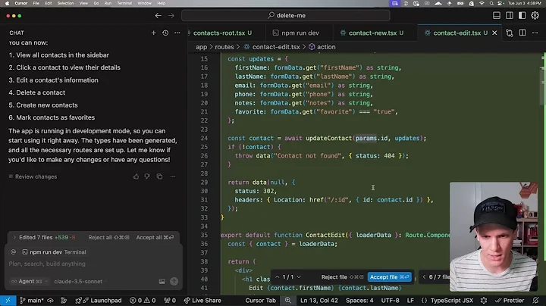Open chat panel more options menu

177,33
